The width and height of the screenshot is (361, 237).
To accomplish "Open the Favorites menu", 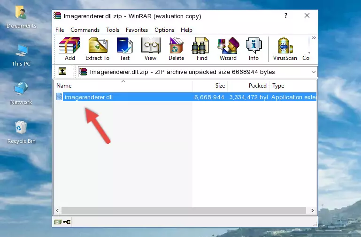I will pos(137,30).
